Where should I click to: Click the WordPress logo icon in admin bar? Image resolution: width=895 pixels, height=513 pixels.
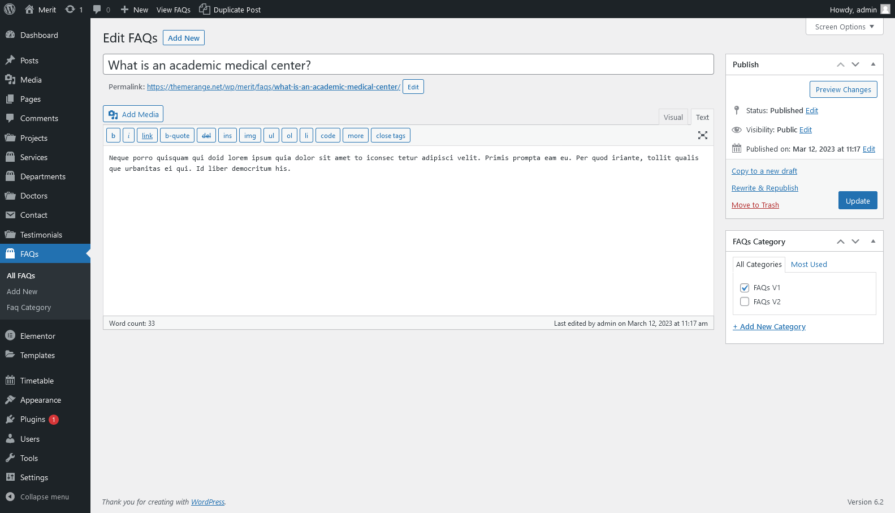tap(10, 10)
